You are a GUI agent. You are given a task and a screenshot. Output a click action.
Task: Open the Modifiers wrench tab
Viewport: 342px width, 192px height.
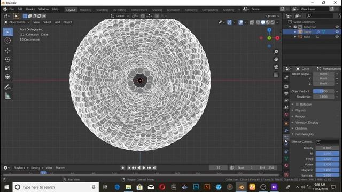tap(286, 130)
